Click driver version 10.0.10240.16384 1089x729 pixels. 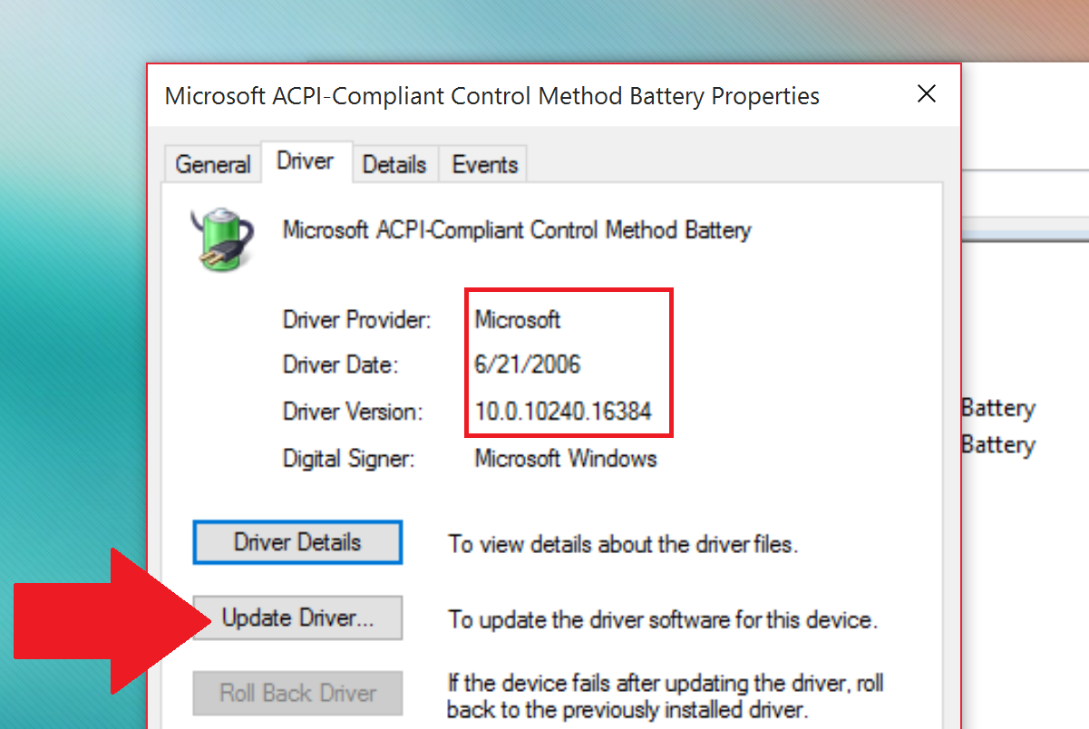coord(563,412)
